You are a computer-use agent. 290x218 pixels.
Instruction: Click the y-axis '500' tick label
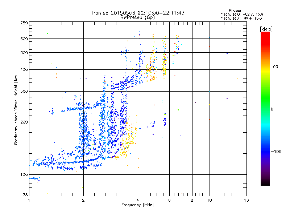tap(24, 53)
